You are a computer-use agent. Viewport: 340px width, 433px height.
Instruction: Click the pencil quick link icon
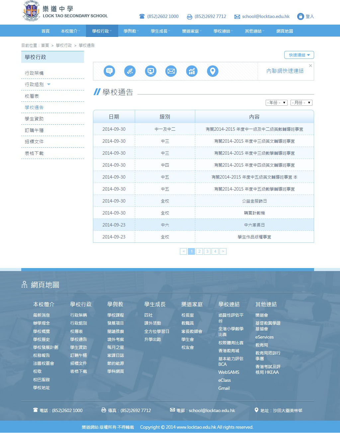coord(130,71)
